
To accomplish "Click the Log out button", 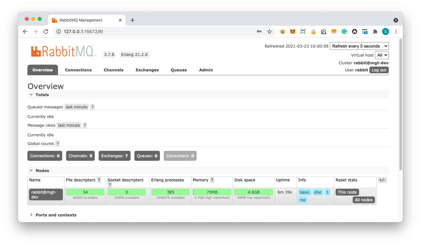I will pyautogui.click(x=379, y=70).
